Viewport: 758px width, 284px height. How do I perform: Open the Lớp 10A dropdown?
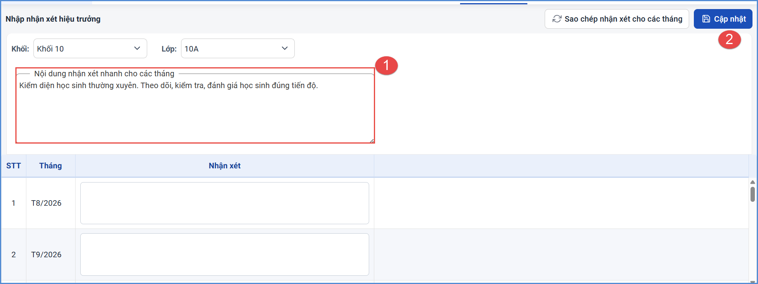pos(238,48)
